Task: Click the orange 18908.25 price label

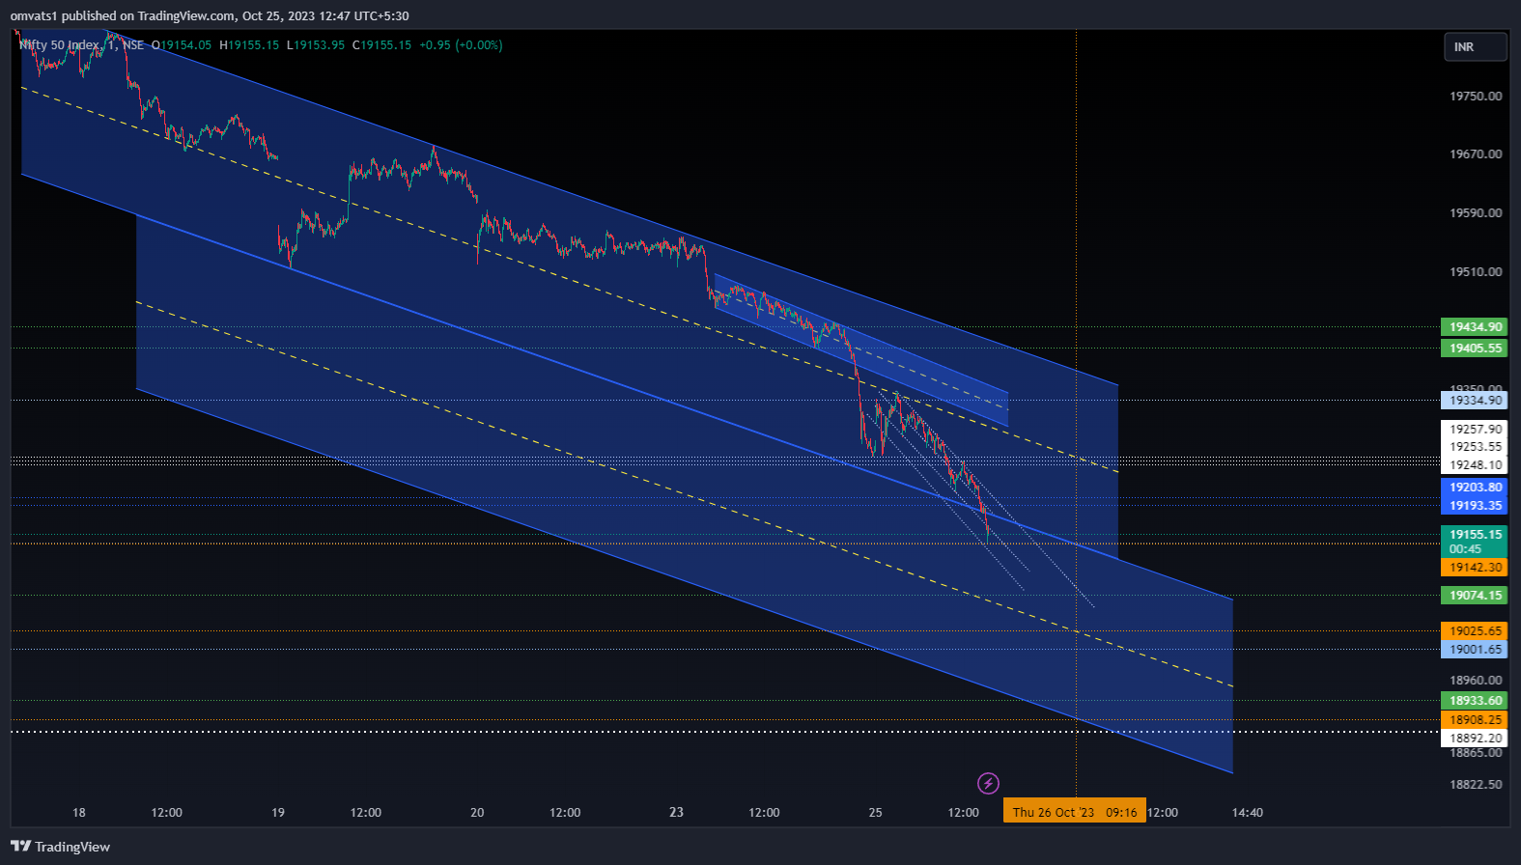Action: click(1474, 720)
